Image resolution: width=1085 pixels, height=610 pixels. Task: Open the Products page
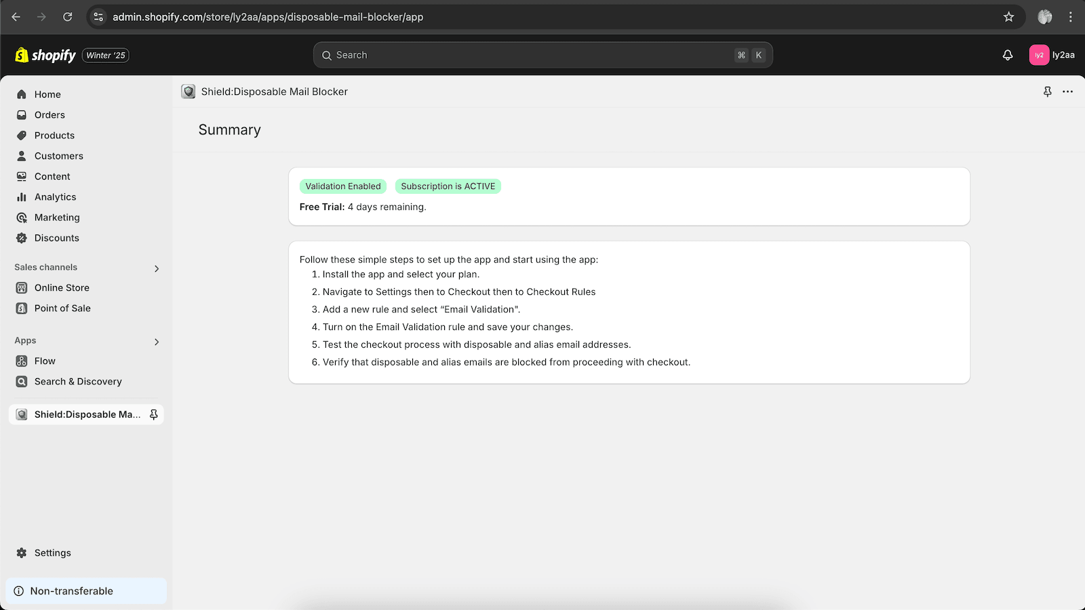(x=54, y=136)
